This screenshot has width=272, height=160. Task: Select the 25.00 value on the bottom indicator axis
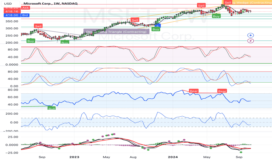[x=13, y=137]
